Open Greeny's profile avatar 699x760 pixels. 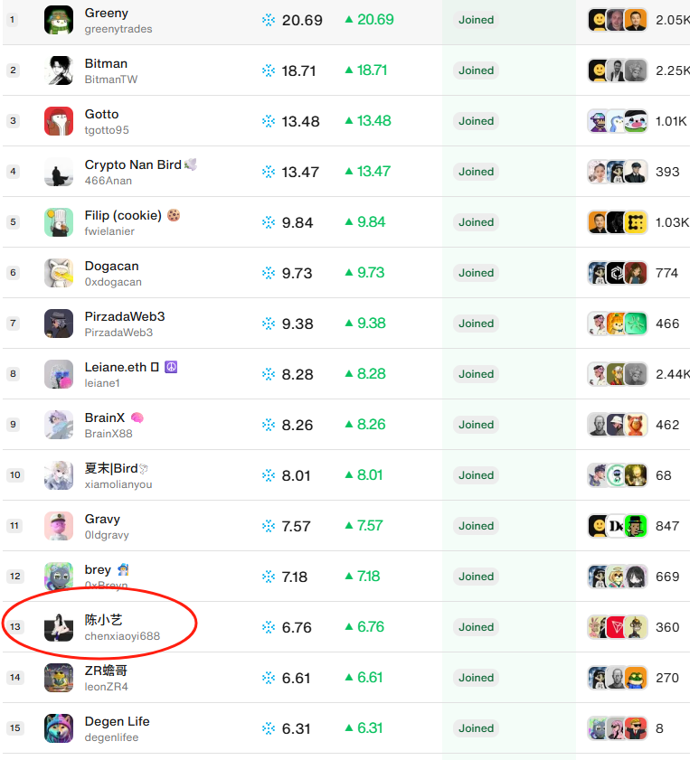[x=59, y=20]
